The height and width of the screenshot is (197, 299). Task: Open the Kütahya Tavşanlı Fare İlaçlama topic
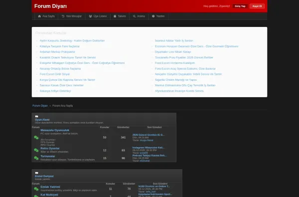coord(59,46)
